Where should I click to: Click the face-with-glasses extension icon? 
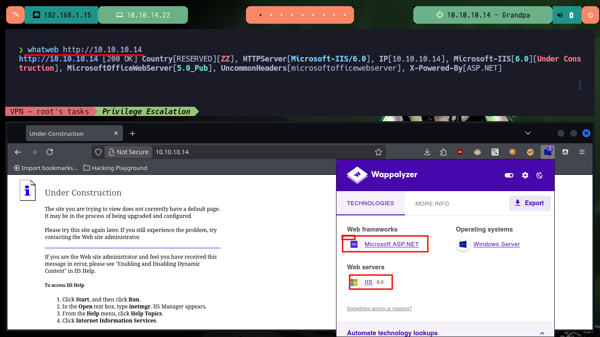point(478,152)
